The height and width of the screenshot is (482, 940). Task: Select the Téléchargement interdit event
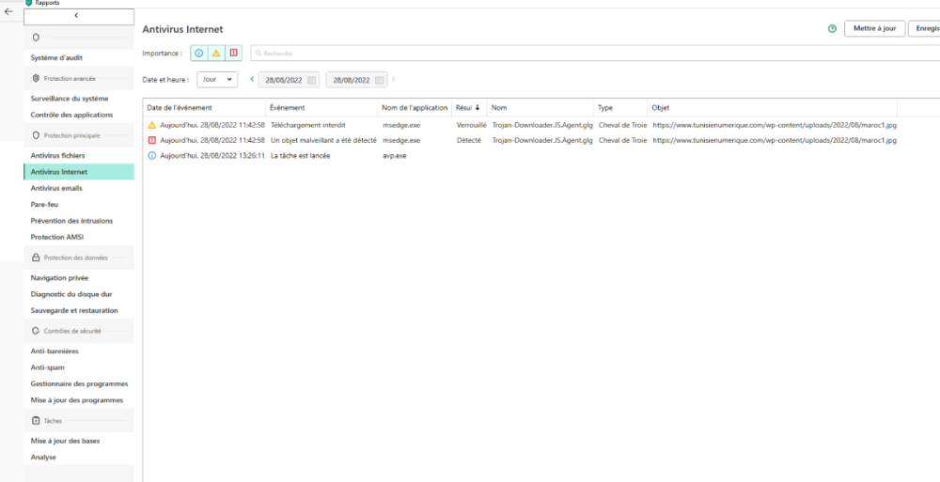click(x=307, y=125)
